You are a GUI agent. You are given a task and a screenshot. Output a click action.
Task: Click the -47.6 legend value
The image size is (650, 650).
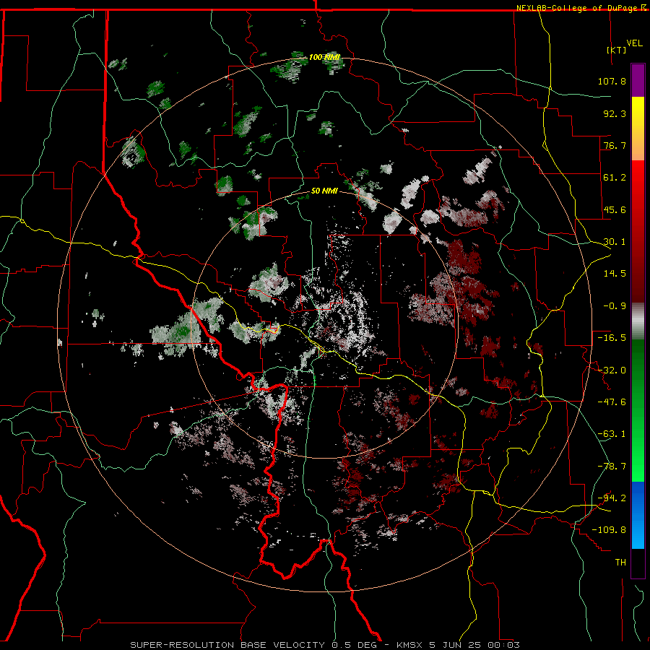pos(612,402)
